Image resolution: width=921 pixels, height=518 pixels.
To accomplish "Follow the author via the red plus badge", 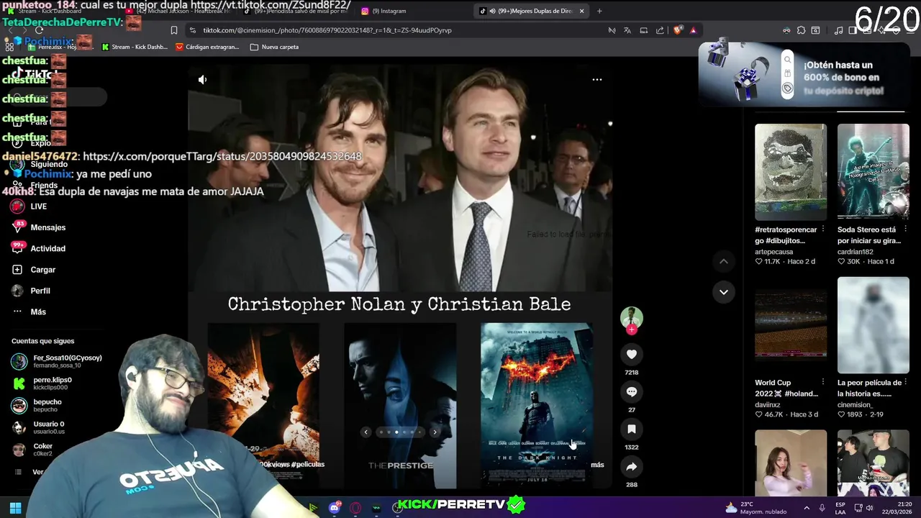I will [632, 330].
